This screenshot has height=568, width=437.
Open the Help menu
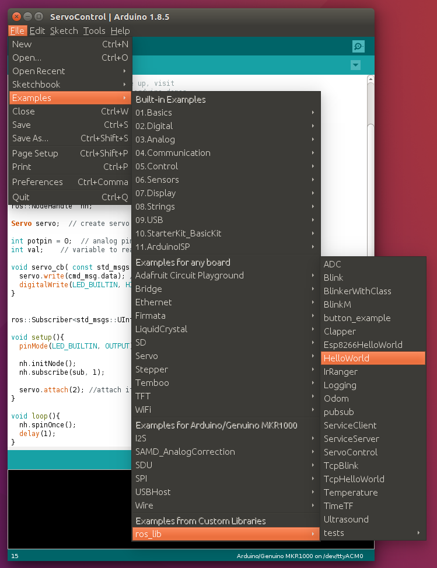(120, 31)
